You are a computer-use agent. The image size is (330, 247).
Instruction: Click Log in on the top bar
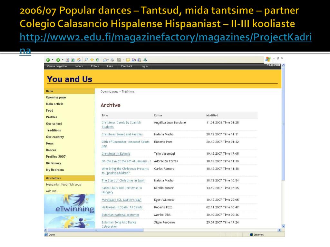click(144, 66)
